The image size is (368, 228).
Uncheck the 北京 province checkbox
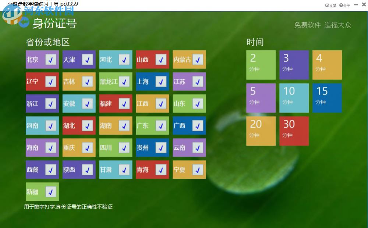pyautogui.click(x=51, y=59)
